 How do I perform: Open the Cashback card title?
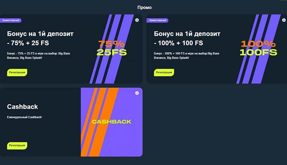(23, 107)
